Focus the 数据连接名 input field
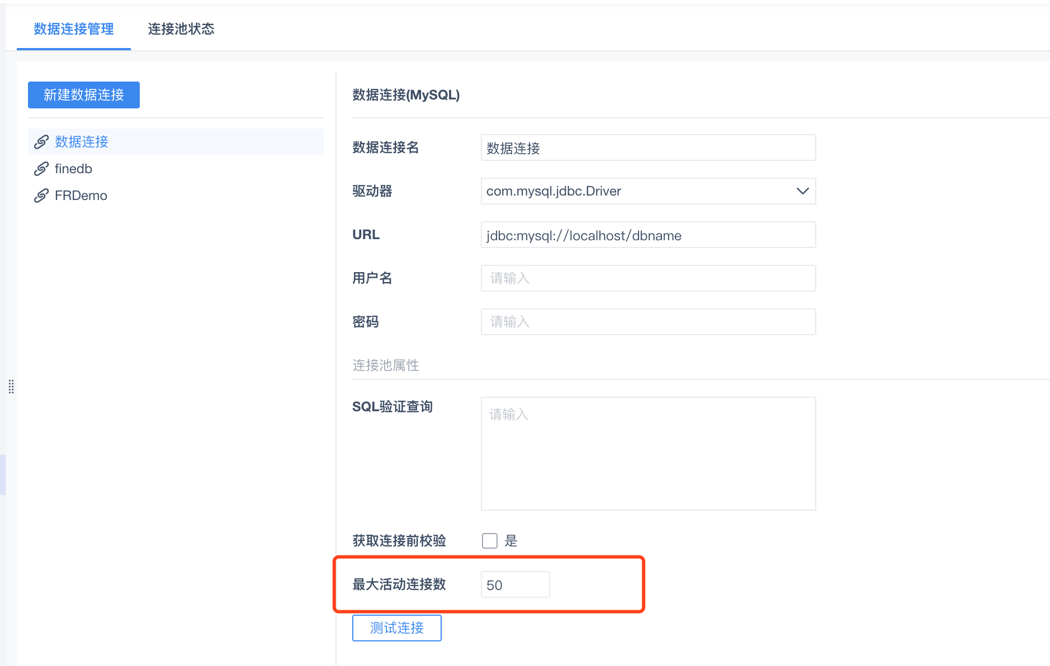The width and height of the screenshot is (1050, 666). [x=648, y=148]
